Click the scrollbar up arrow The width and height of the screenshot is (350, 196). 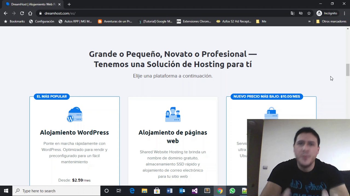348,28
